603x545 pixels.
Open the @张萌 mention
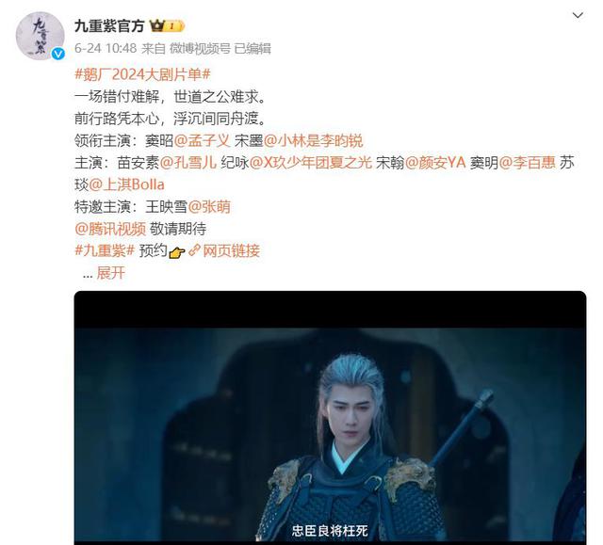coord(209,207)
